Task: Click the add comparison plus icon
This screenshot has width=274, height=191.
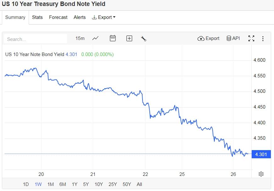Action: coord(129,38)
